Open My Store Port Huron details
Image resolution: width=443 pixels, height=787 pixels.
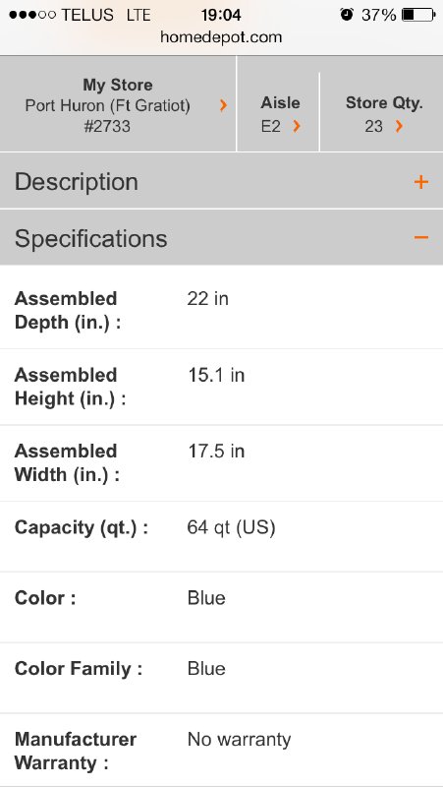point(118,104)
